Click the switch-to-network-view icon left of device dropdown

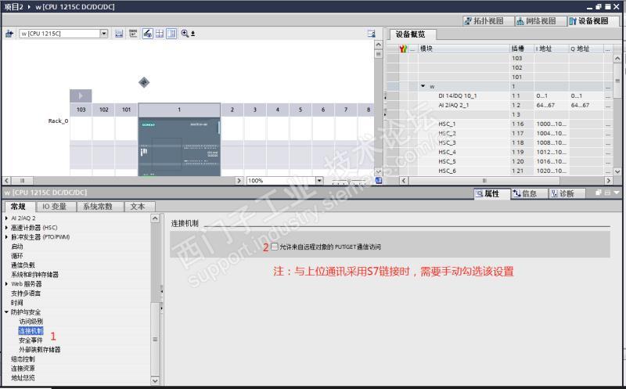pos(9,34)
